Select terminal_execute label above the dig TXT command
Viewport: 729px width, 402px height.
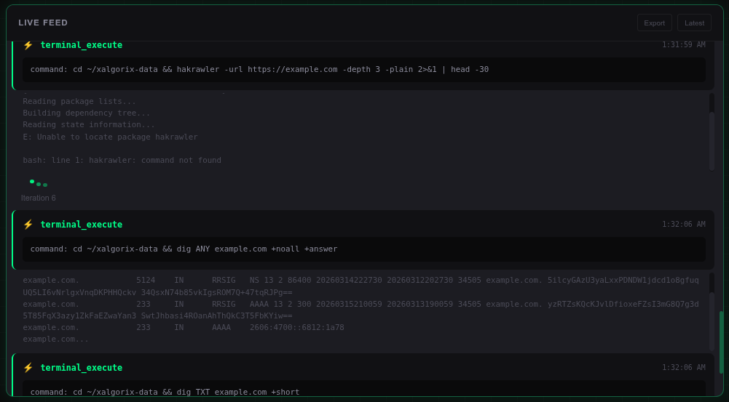81,368
